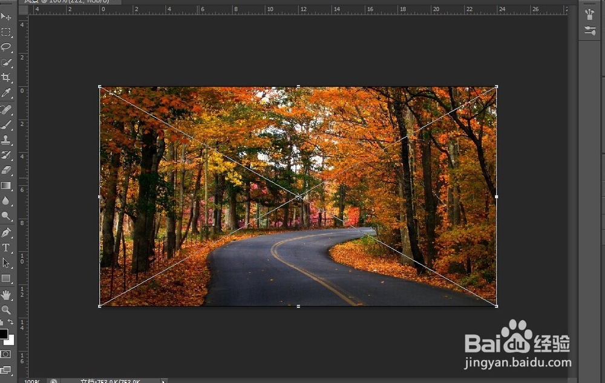
Task: Select the Rectangular Marquee tool
Action: (x=6, y=32)
